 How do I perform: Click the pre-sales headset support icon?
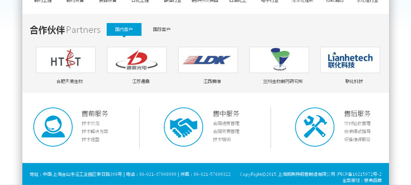coord(53,127)
